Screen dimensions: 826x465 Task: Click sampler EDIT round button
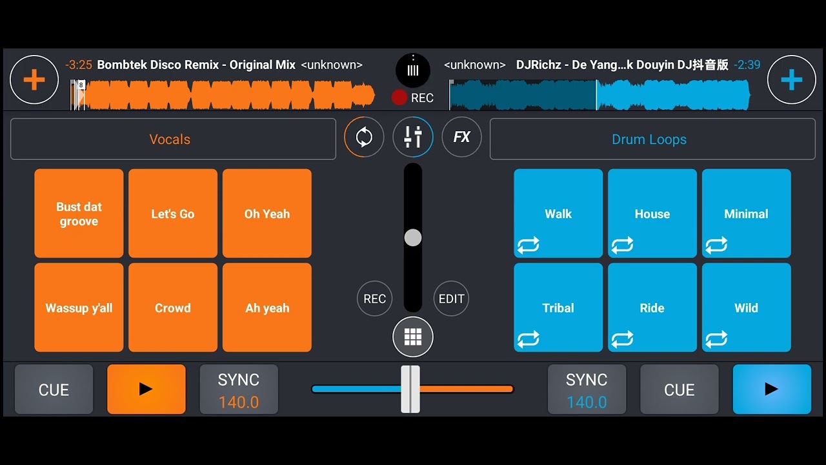pyautogui.click(x=451, y=298)
